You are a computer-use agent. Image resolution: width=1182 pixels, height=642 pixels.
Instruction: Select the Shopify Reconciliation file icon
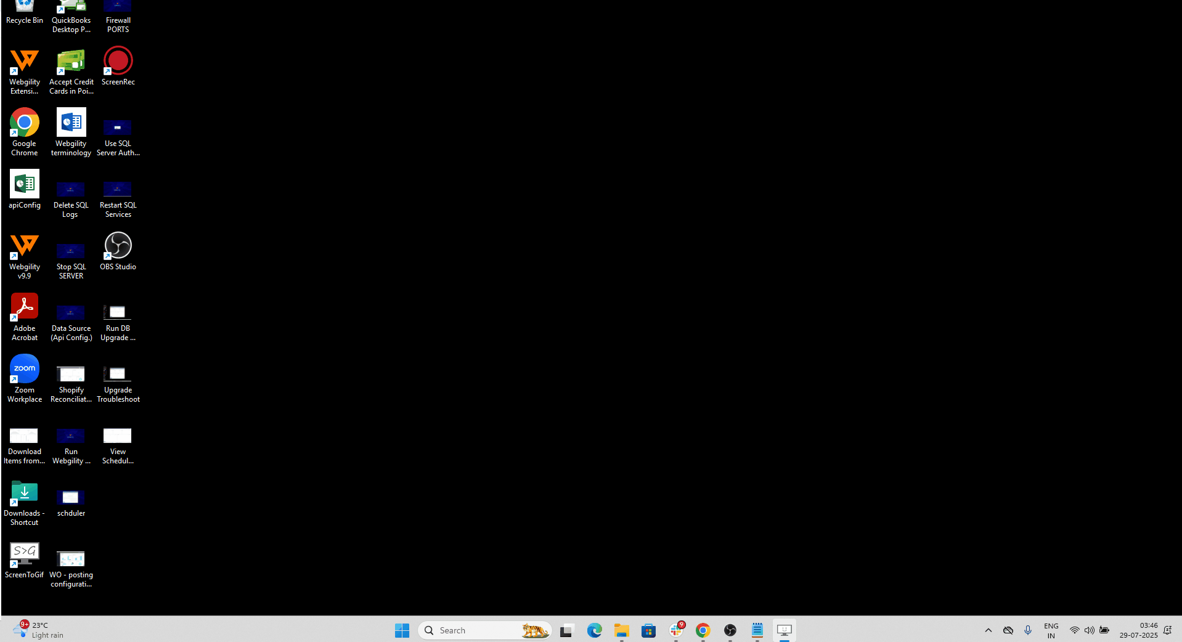[71, 384]
